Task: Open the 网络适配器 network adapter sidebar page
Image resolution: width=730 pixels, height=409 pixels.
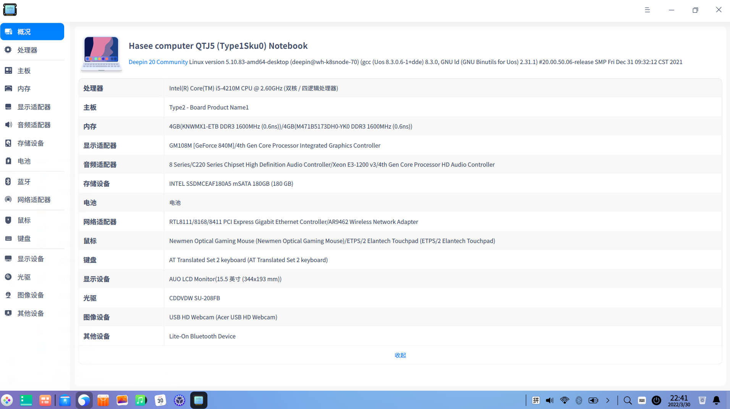Action: click(32, 200)
